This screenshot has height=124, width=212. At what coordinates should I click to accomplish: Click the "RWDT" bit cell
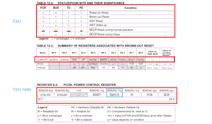pos(97,95)
